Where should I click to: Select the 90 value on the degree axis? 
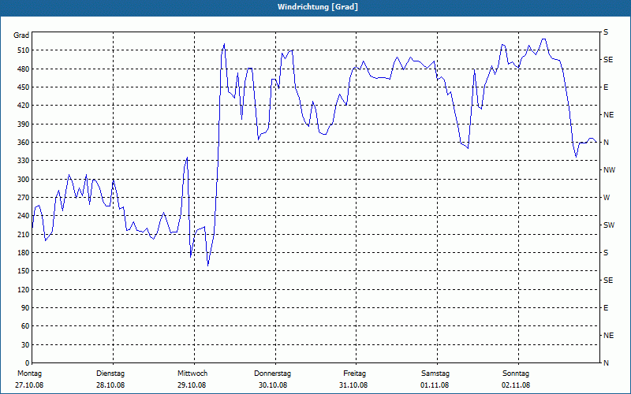[x=24, y=308]
